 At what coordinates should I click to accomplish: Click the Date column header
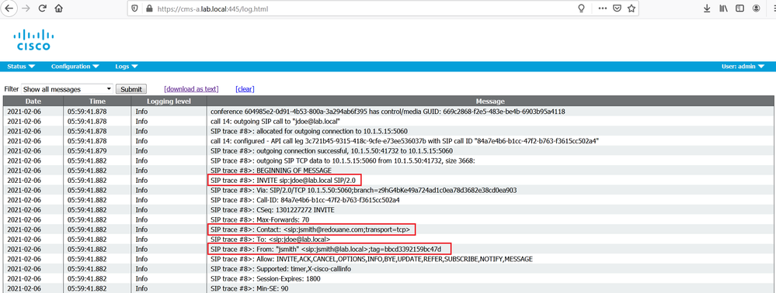tap(33, 102)
